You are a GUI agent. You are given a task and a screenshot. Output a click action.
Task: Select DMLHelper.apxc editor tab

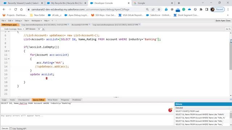click(10, 25)
